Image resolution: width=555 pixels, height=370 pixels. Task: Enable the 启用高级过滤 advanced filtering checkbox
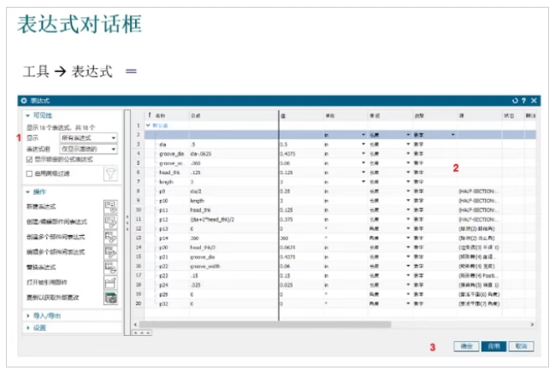click(x=29, y=173)
